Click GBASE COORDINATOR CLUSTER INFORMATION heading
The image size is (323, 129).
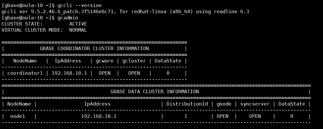click(x=94, y=48)
